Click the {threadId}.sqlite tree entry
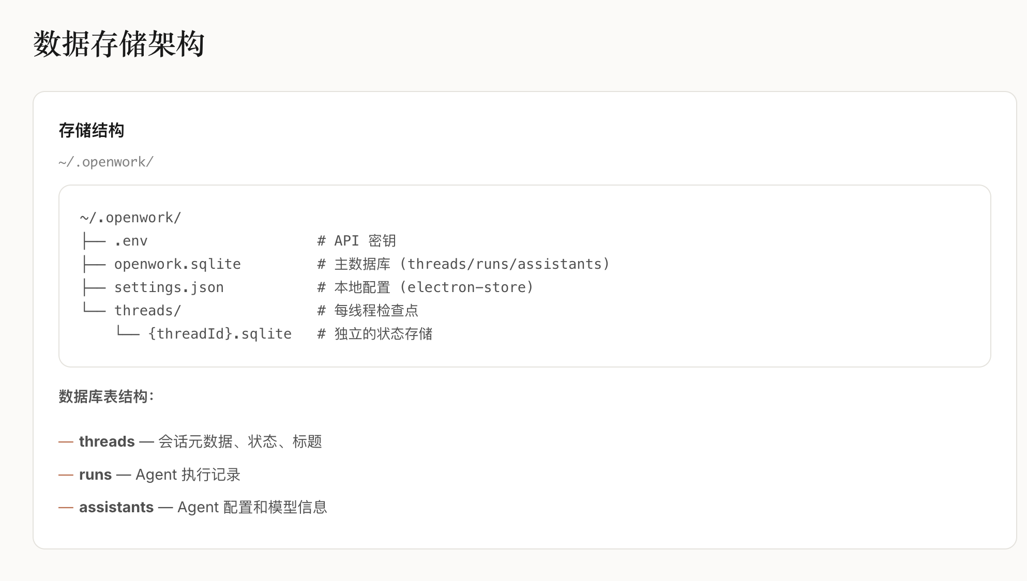Image resolution: width=1027 pixels, height=581 pixels. pos(220,334)
